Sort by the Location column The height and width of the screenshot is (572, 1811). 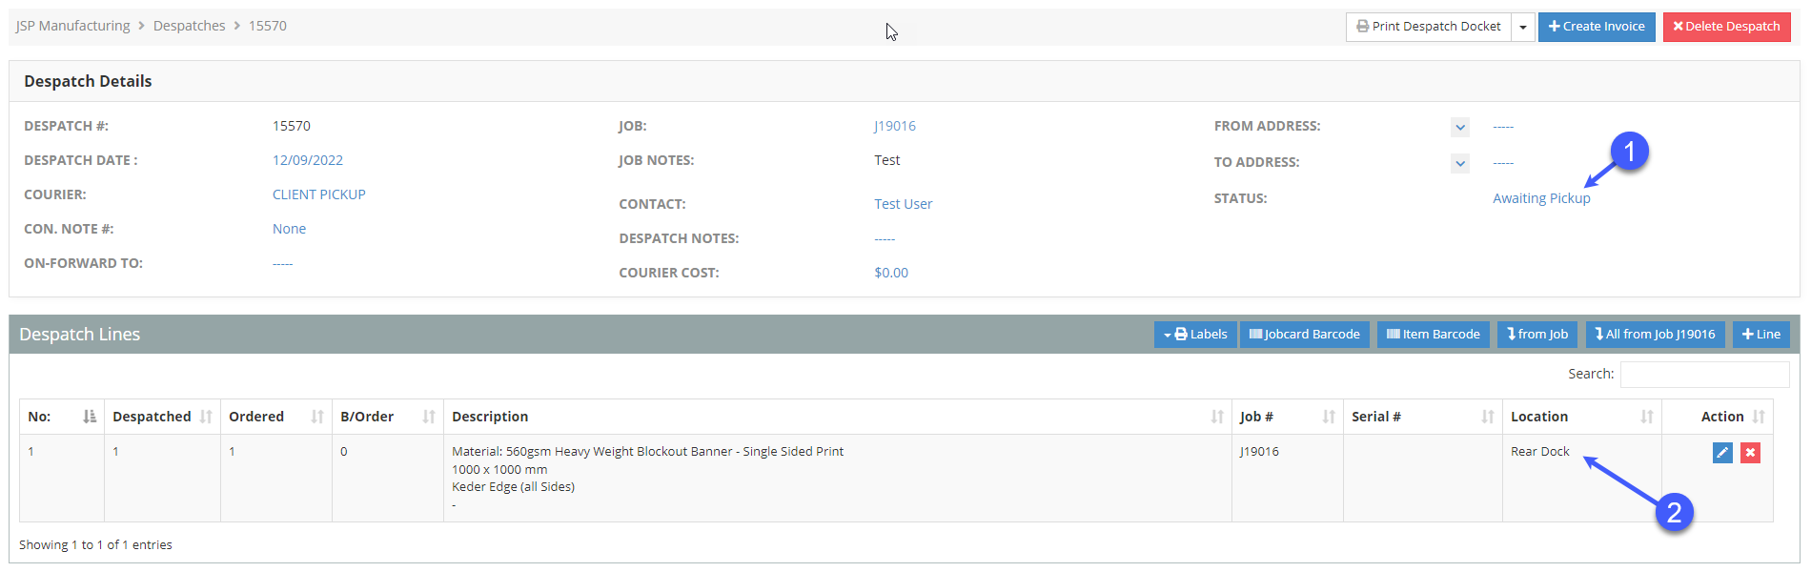1646,417
